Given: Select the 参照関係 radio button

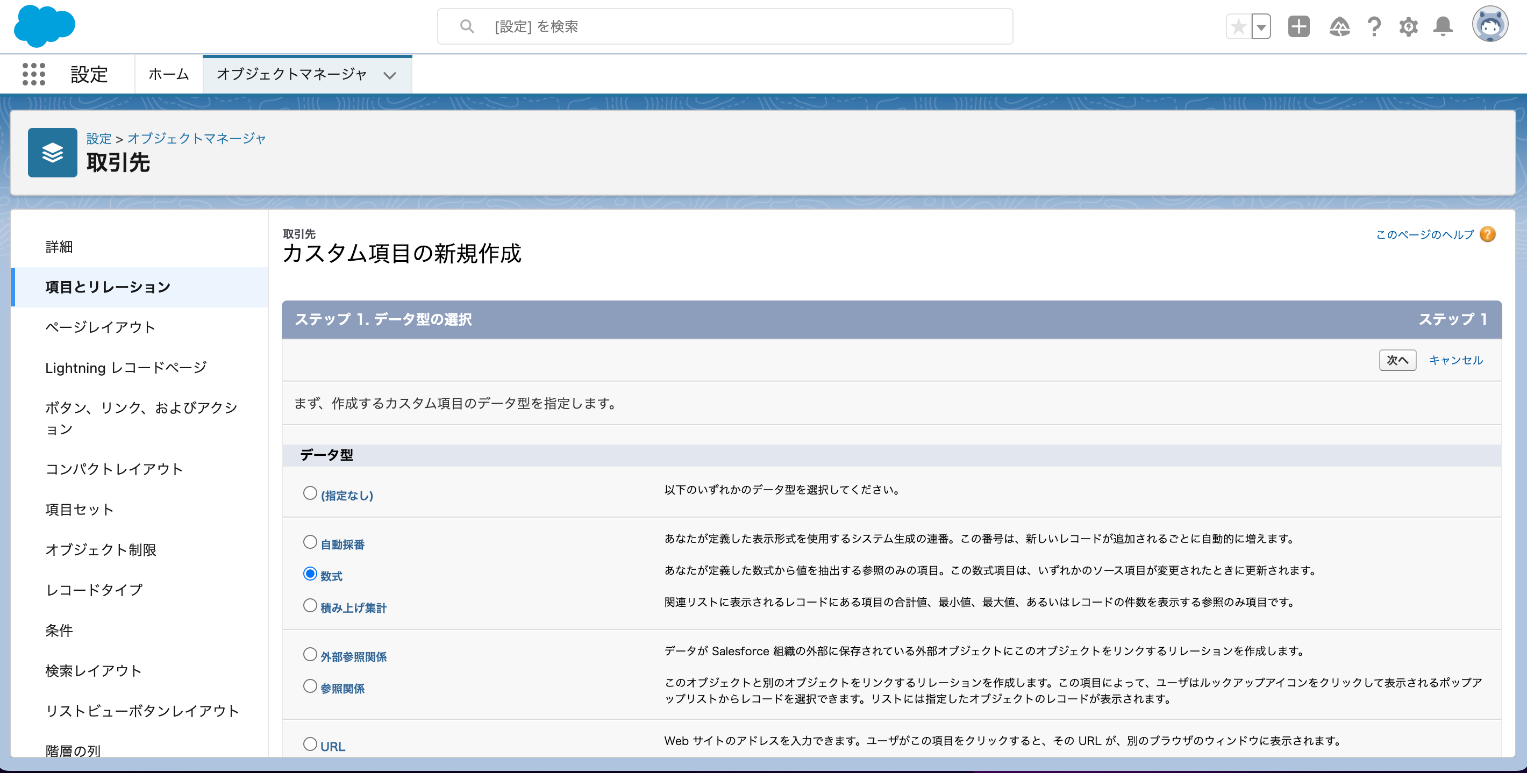Looking at the screenshot, I should 310,686.
